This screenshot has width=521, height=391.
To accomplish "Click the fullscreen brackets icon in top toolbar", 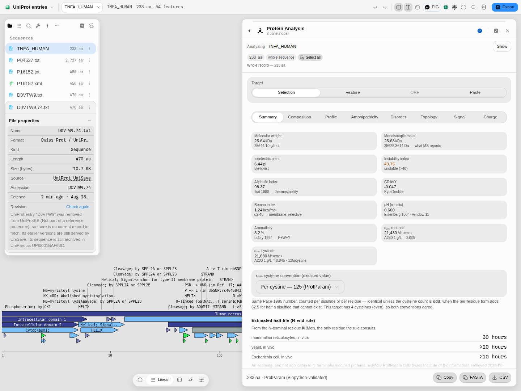I will 463,7.
